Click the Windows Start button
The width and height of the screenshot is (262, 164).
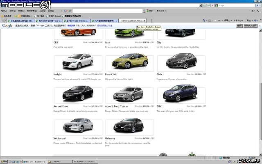[4, 162]
